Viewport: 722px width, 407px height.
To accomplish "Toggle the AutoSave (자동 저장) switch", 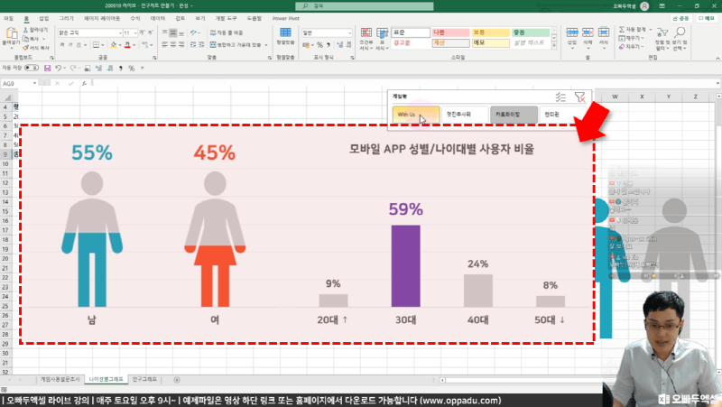I will tap(32, 69).
